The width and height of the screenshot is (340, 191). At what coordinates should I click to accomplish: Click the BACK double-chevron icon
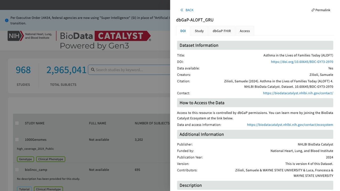pos(182,10)
